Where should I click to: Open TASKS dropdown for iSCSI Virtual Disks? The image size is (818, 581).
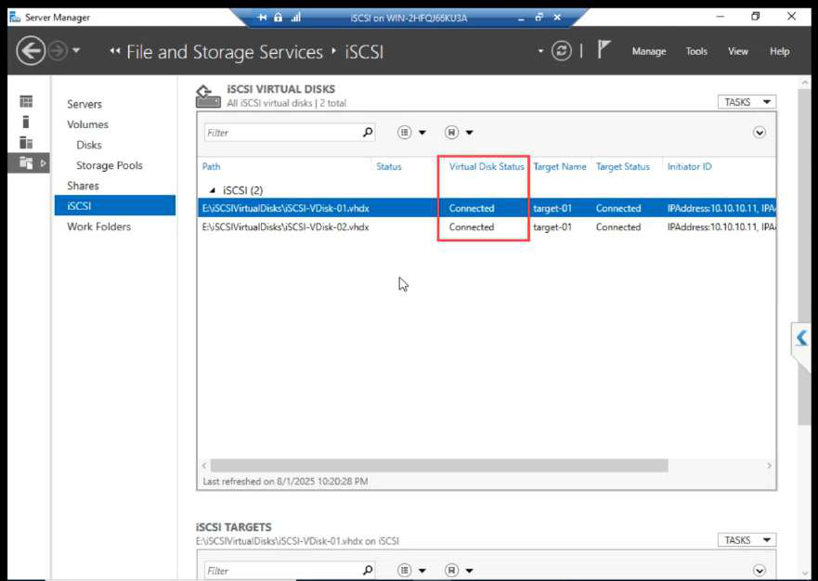pos(747,102)
